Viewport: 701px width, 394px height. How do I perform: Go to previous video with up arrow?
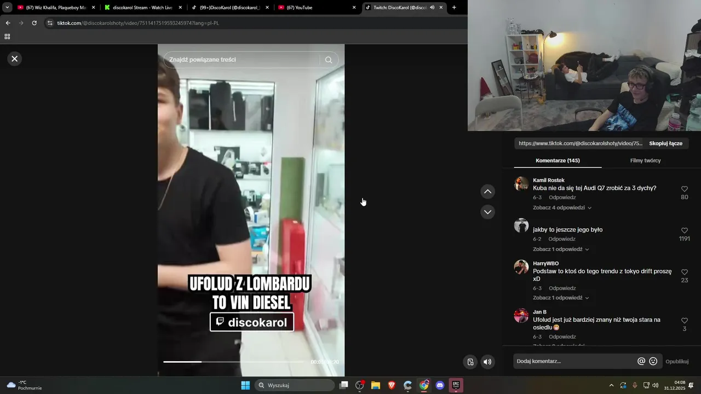(487, 192)
